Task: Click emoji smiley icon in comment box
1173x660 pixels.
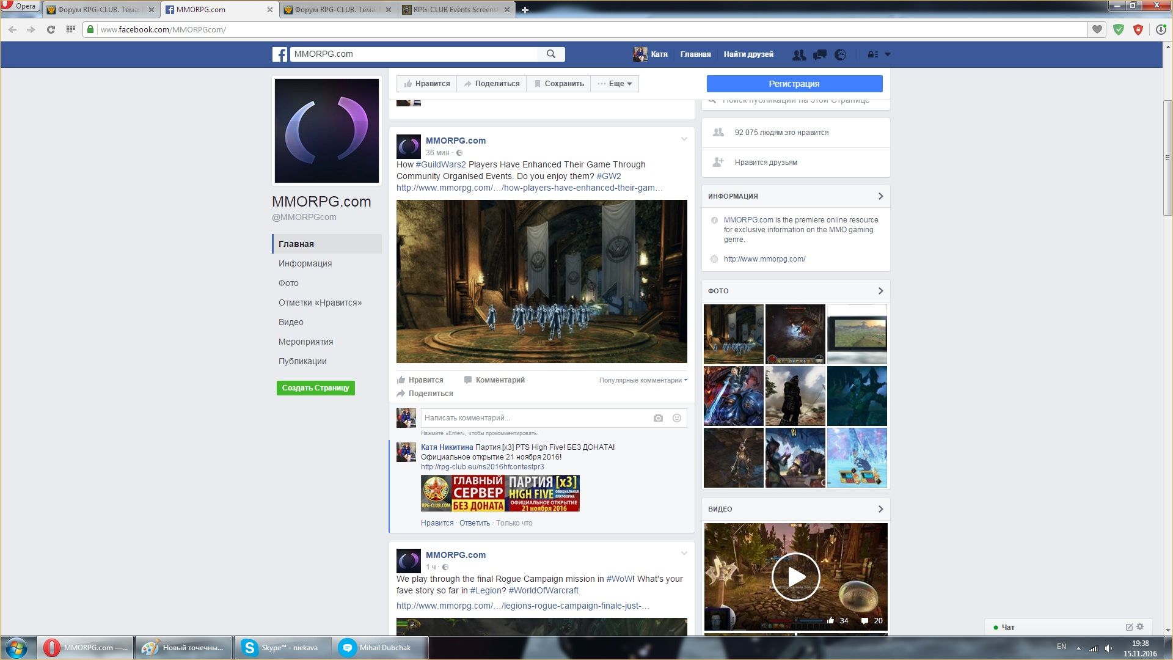Action: point(677,418)
